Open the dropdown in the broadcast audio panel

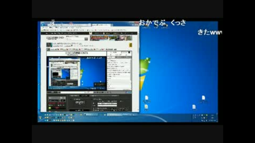pyautogui.click(x=54, y=101)
